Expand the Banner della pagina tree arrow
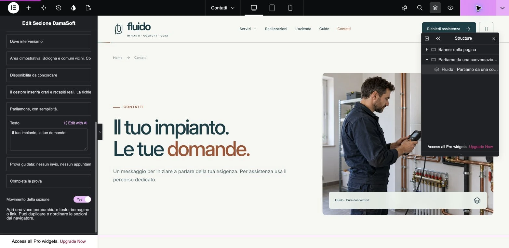 coord(427,49)
